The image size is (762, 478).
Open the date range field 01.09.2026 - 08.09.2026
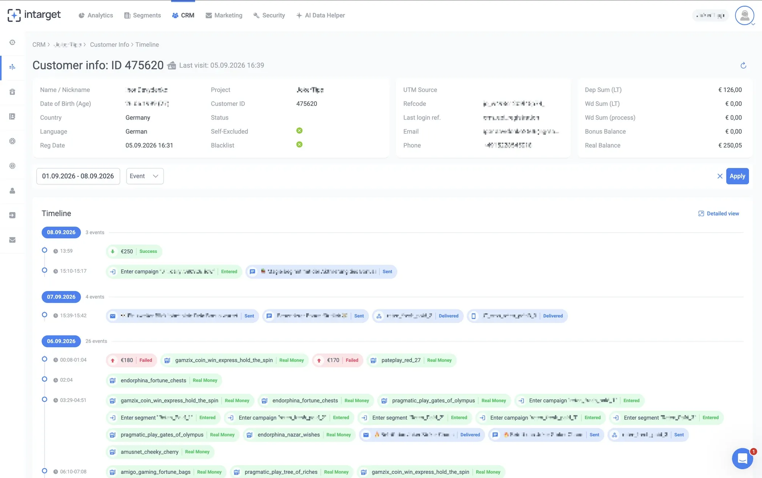[78, 176]
